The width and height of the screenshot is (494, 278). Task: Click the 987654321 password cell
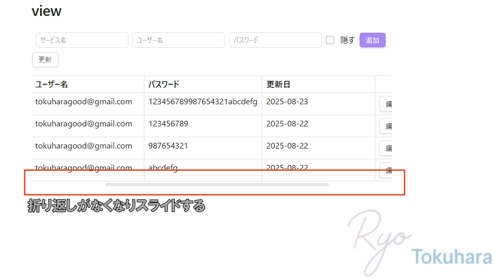click(x=168, y=146)
